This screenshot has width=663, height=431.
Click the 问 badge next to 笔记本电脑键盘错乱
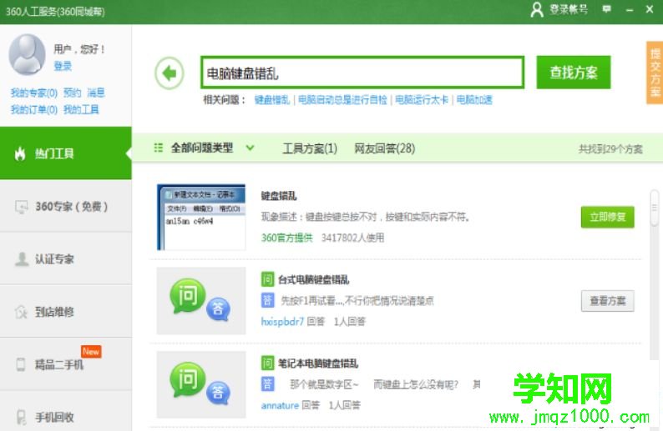[x=267, y=363]
